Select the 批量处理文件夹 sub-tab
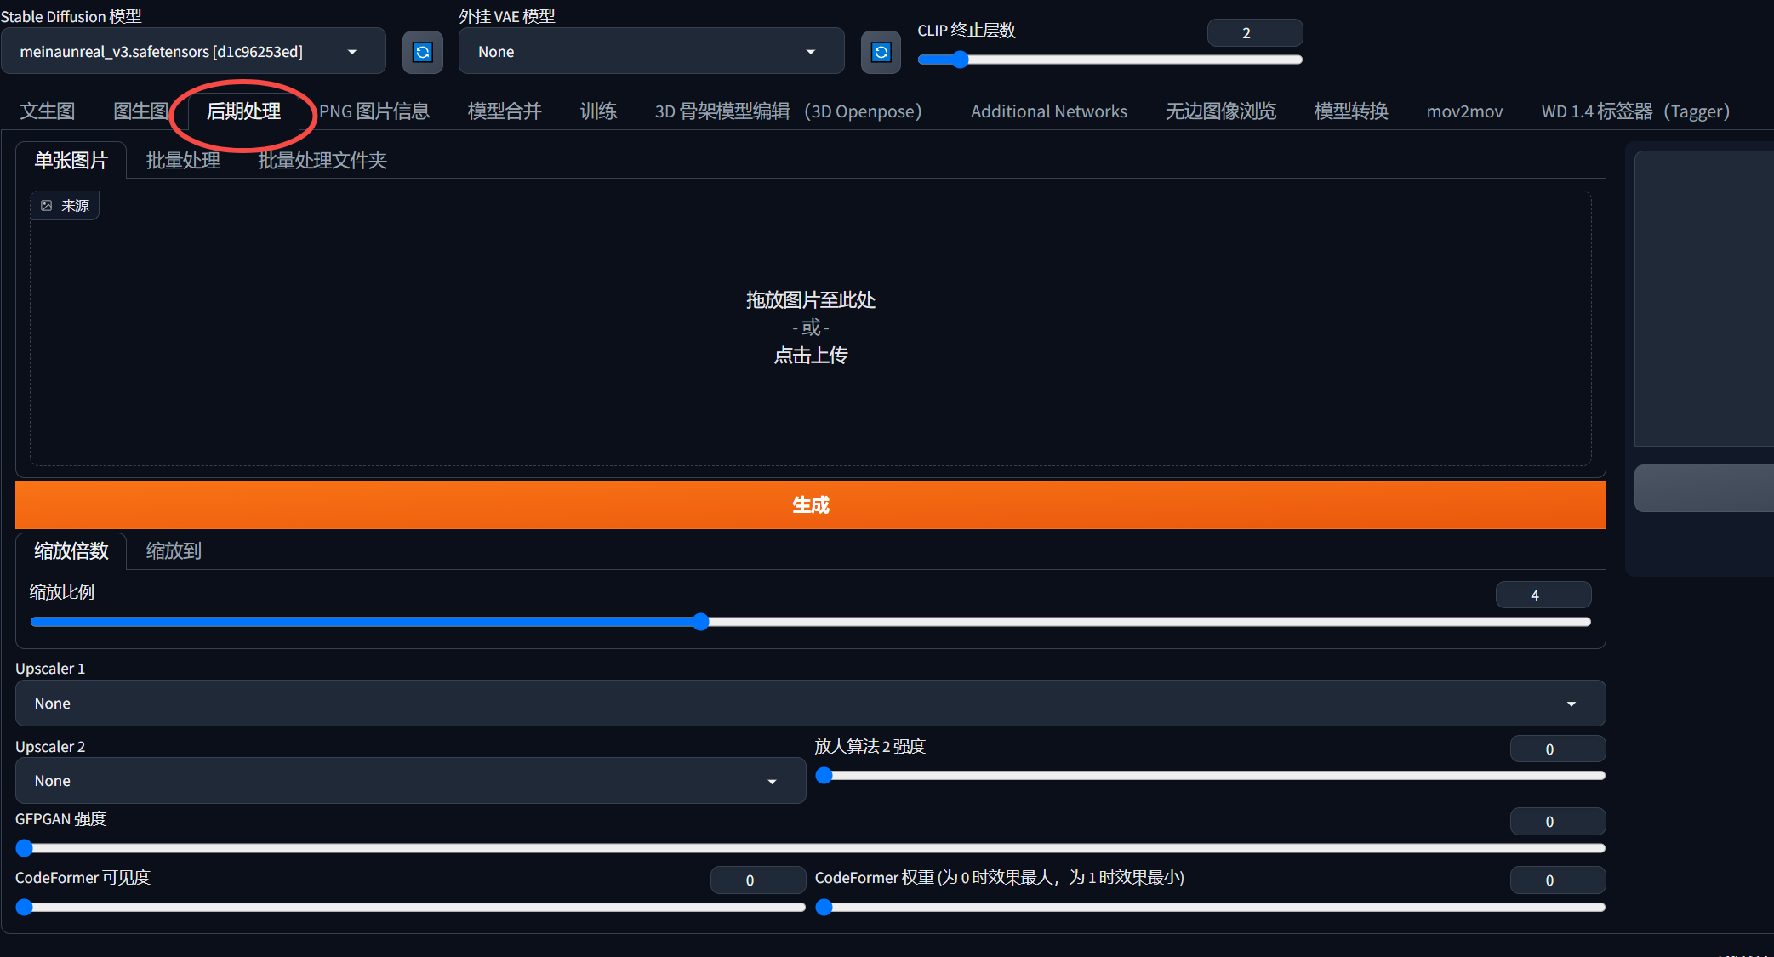The height and width of the screenshot is (957, 1774). pyautogui.click(x=322, y=161)
